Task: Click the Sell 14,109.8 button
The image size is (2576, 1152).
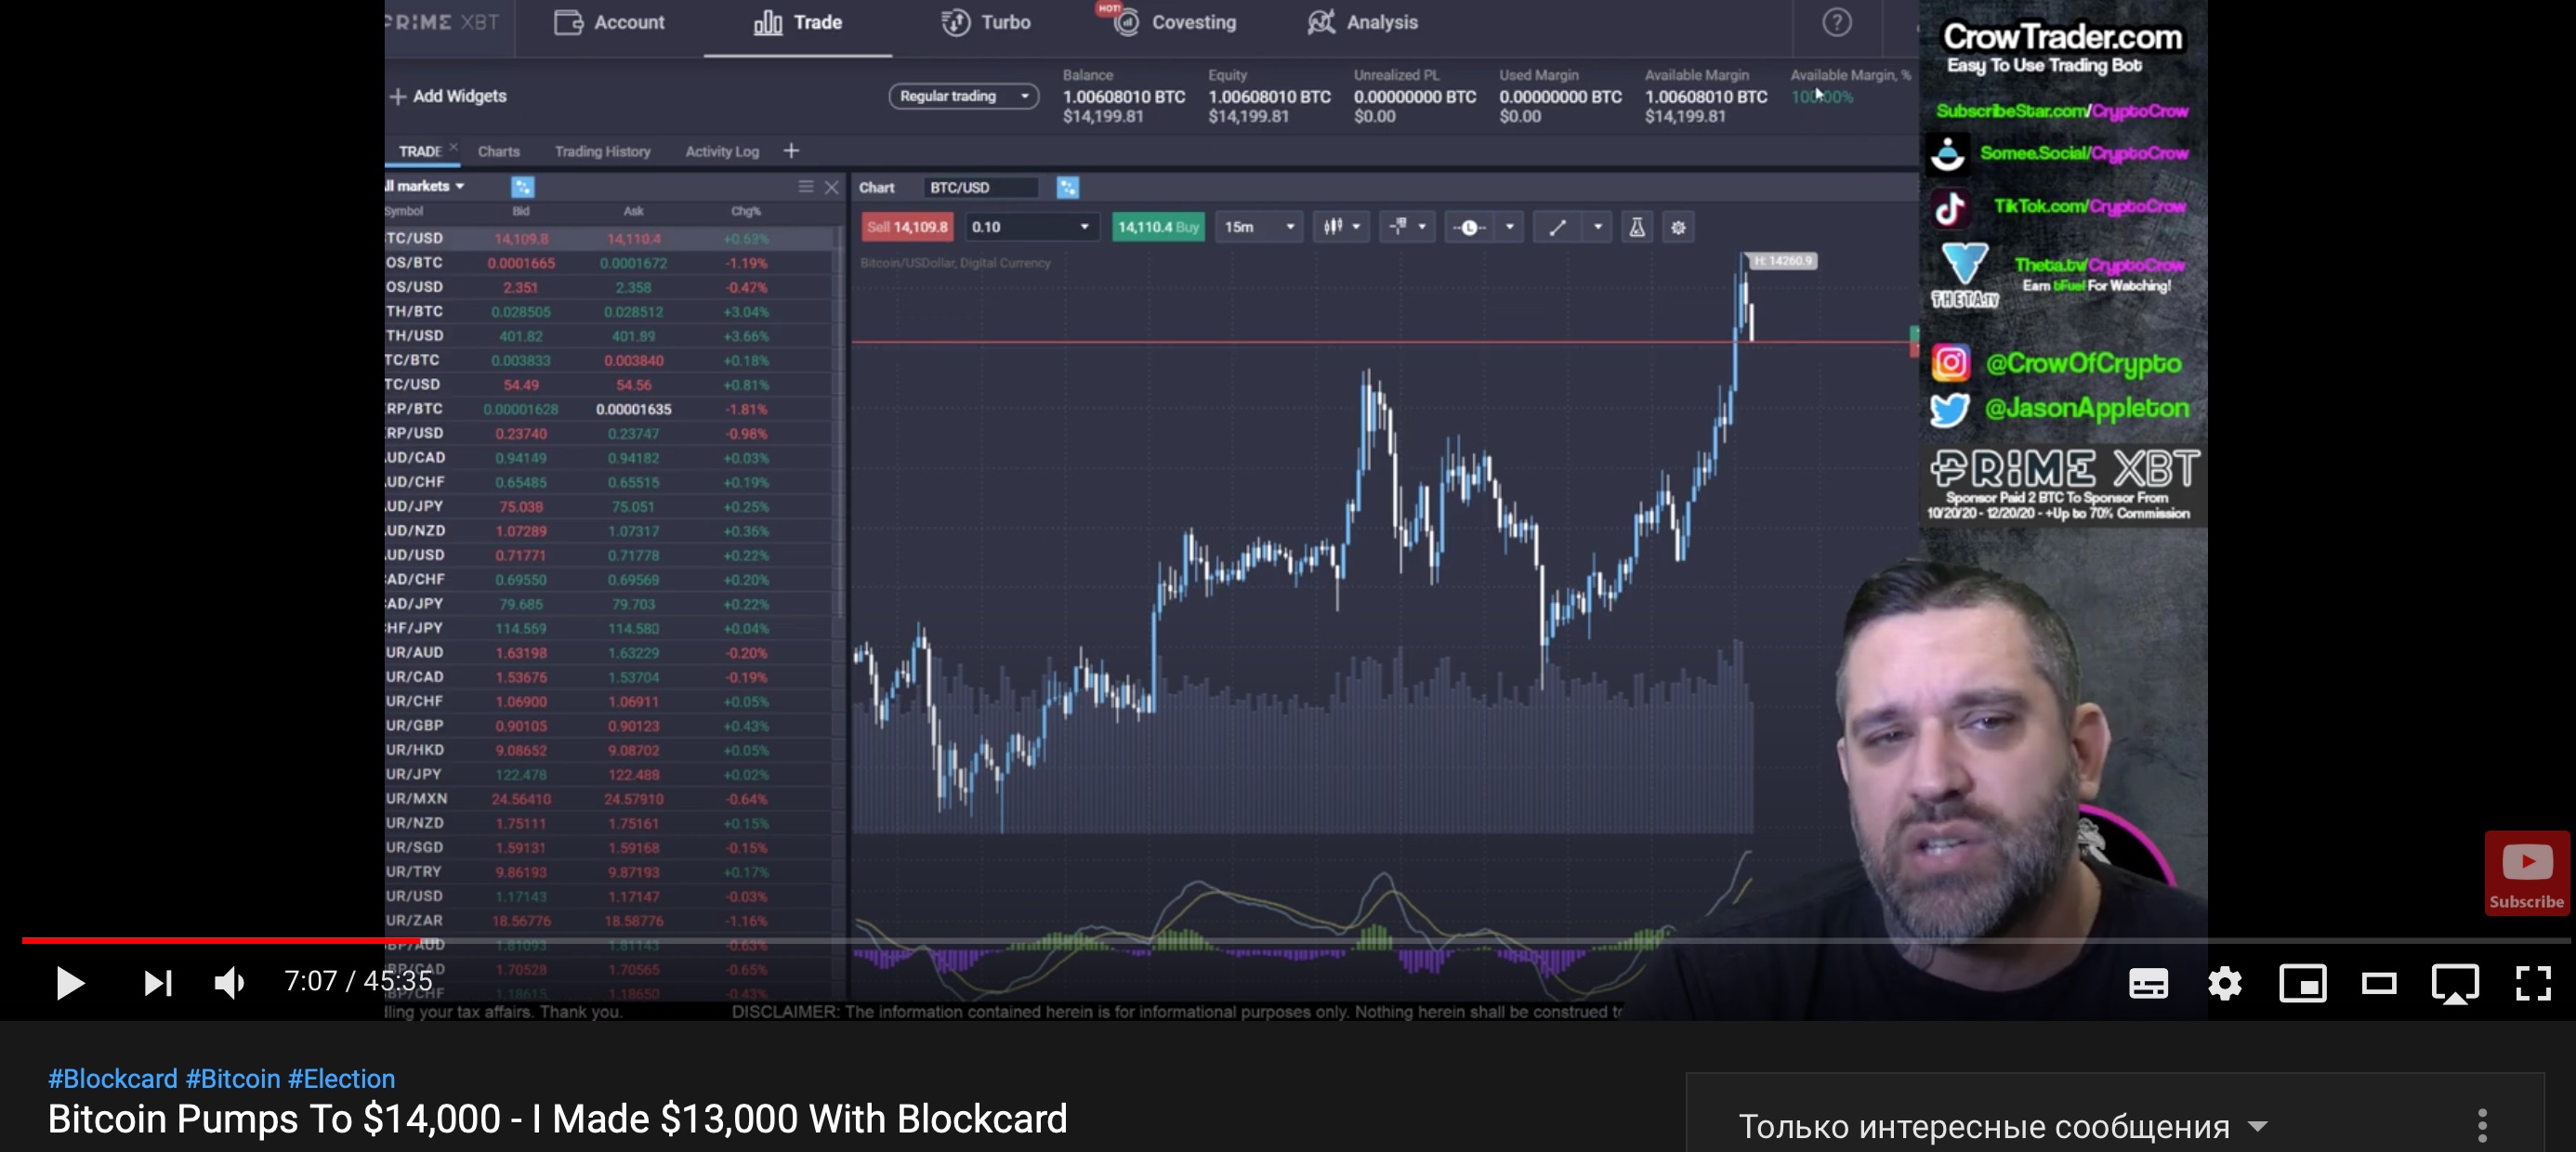Action: coord(907,227)
